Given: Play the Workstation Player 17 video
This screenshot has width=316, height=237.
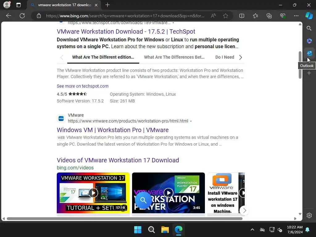Looking at the screenshot, I should [x=168, y=193].
